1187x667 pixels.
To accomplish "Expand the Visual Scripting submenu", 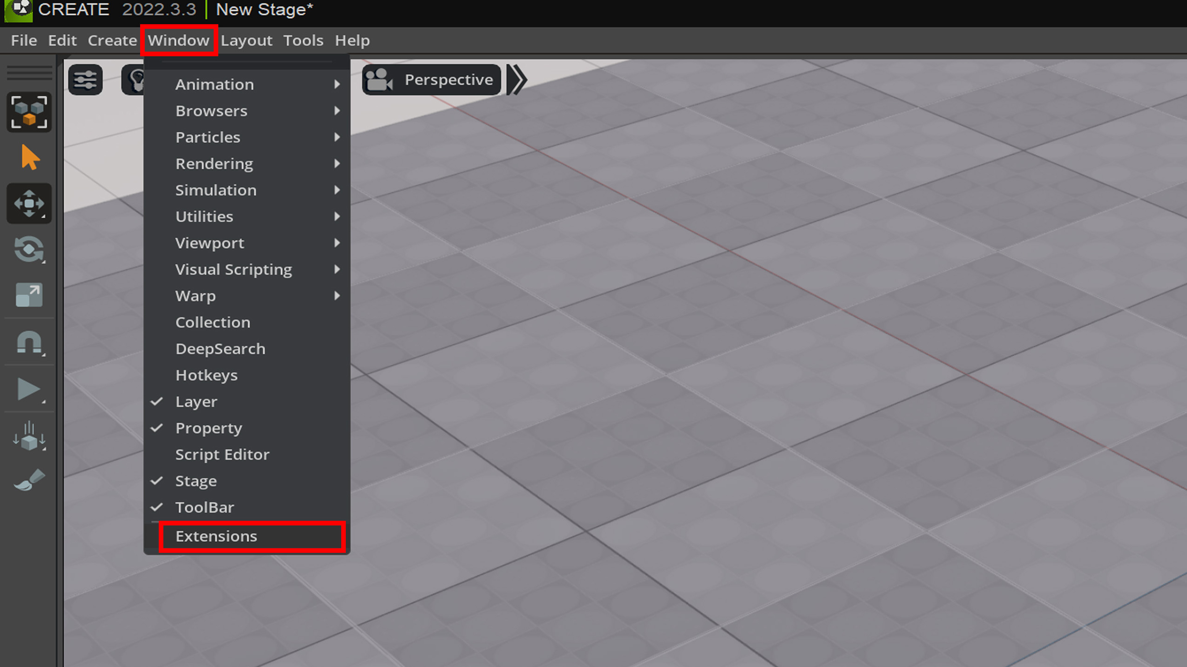I will pos(233,269).
